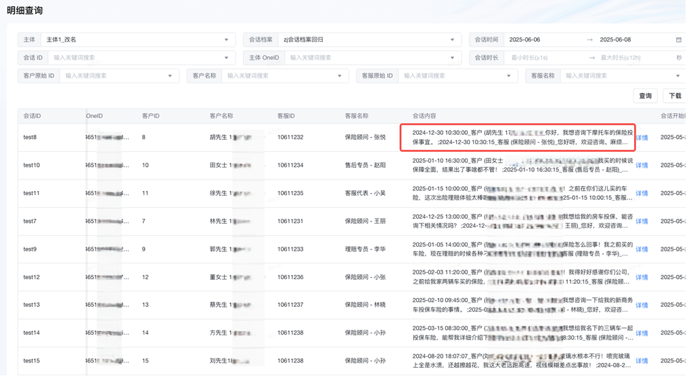Image resolution: width=693 pixels, height=378 pixels.
Task: Click 客服名称 cell 客服代表 - 小吴
Action: (365, 194)
